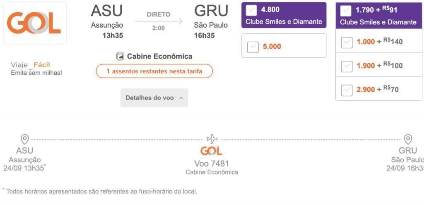Open the Emita sem milhas link
The image size is (424, 206).
[36, 73]
